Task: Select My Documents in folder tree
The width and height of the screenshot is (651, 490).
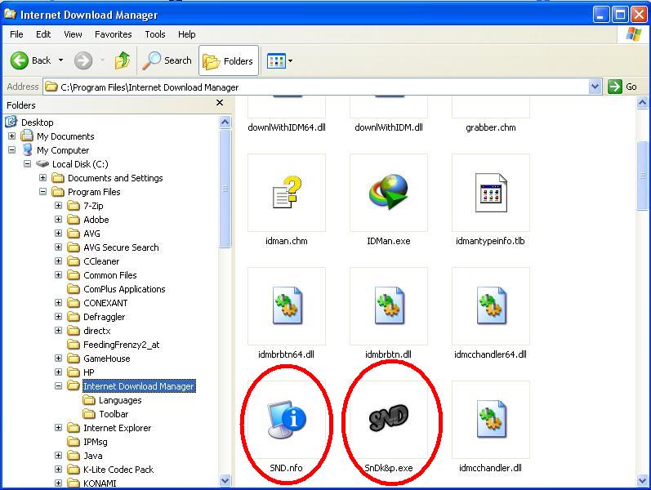Action: point(65,136)
